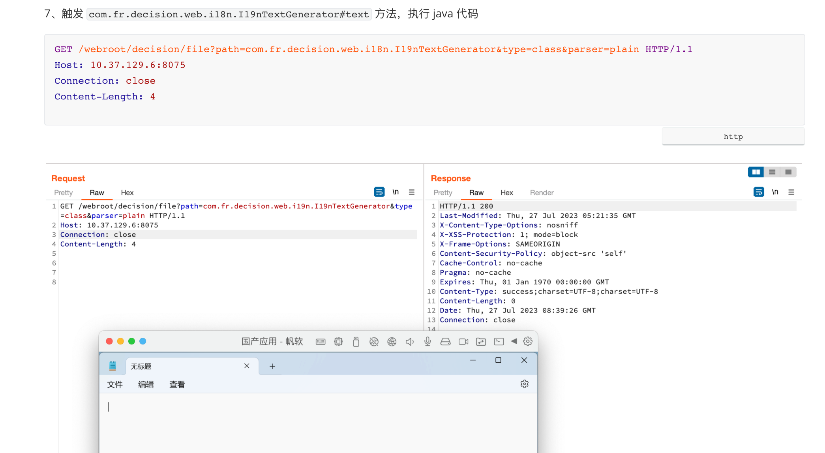Click inside the Notepad text area
Viewport: 825px width, 453px height.
click(x=318, y=423)
